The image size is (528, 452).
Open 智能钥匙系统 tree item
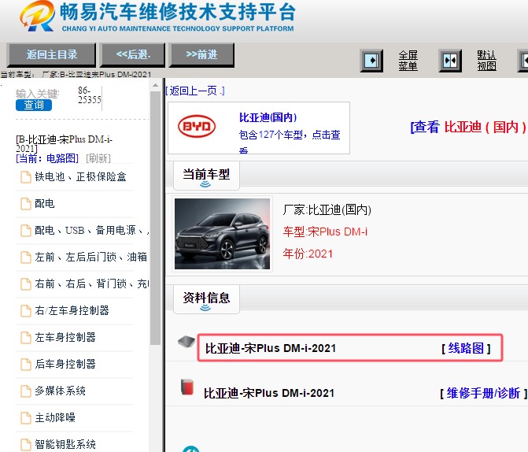(65, 444)
